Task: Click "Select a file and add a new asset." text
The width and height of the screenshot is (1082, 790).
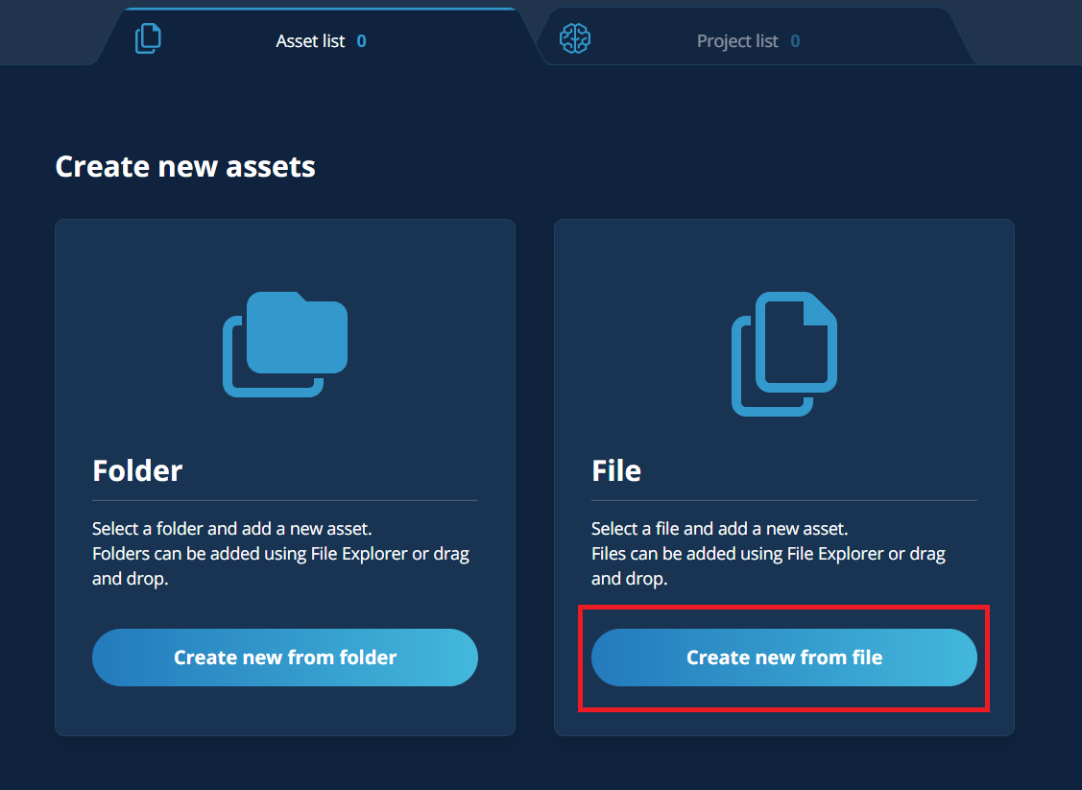Action: tap(720, 529)
